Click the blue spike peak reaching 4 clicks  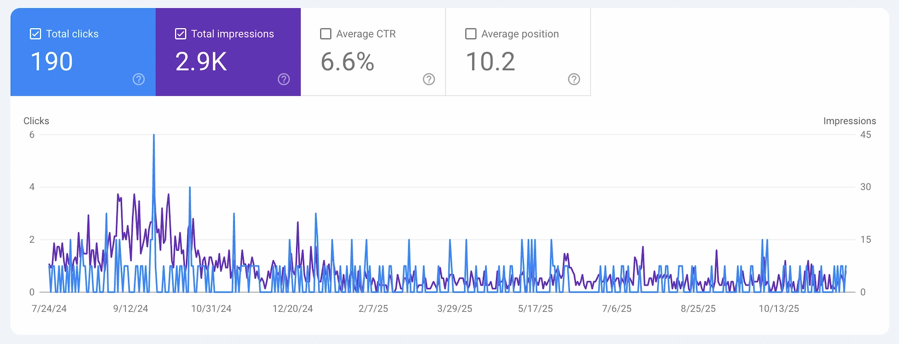click(190, 188)
